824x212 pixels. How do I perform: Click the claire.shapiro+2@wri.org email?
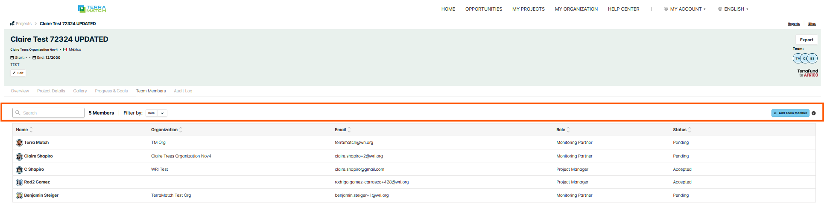[x=359, y=156]
